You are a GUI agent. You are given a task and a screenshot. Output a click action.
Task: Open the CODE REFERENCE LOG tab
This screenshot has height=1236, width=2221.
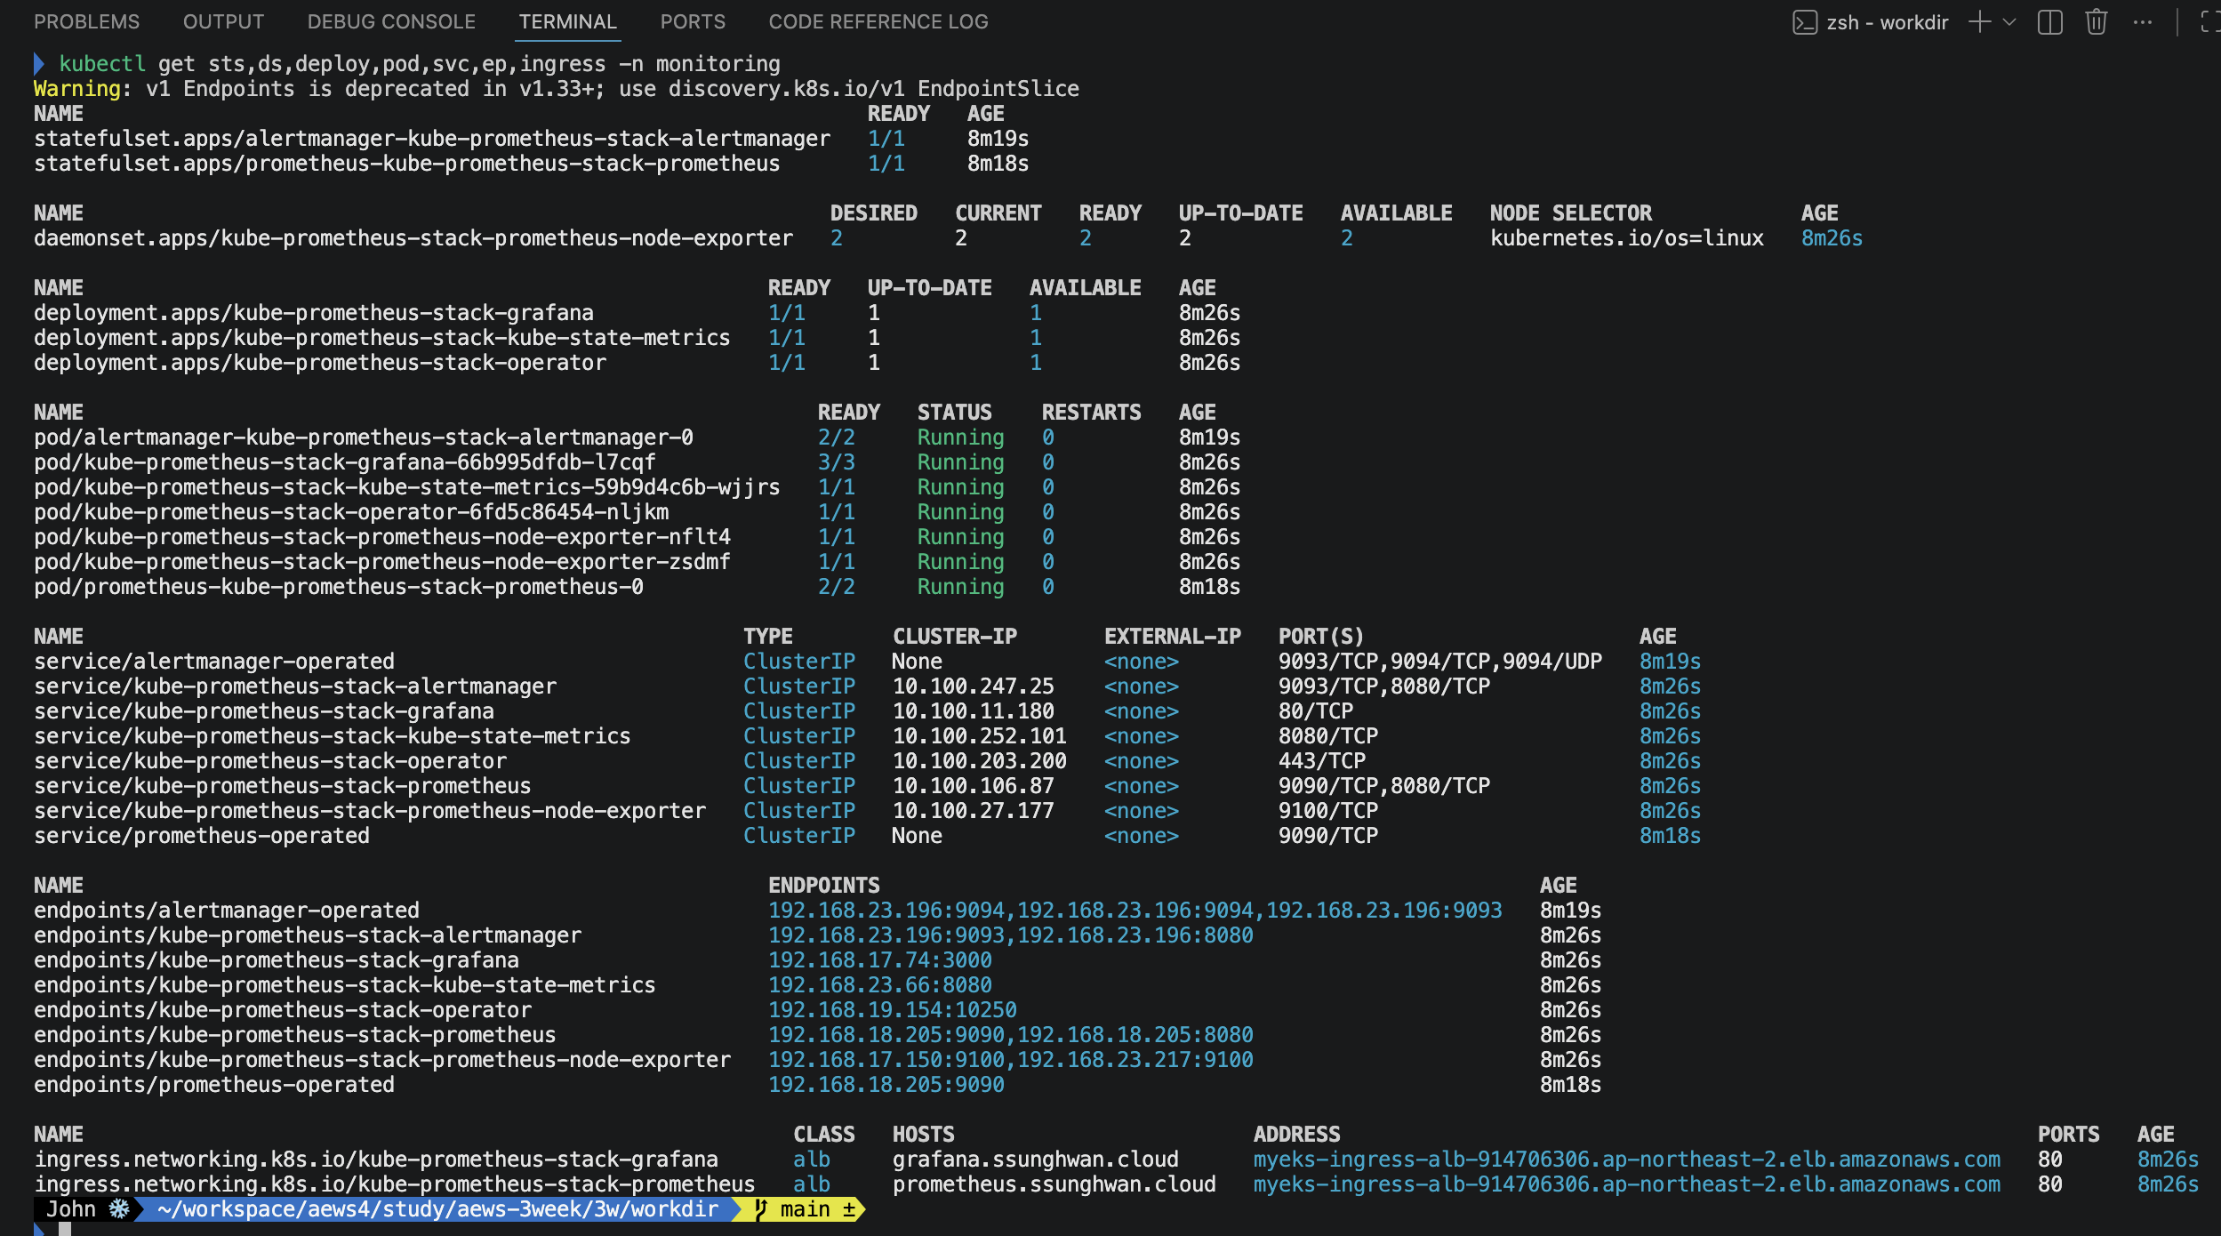(x=878, y=21)
